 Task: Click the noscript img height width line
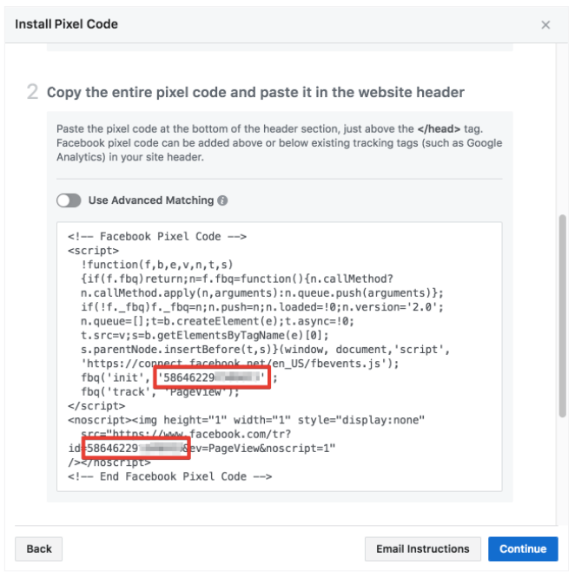pos(246,420)
